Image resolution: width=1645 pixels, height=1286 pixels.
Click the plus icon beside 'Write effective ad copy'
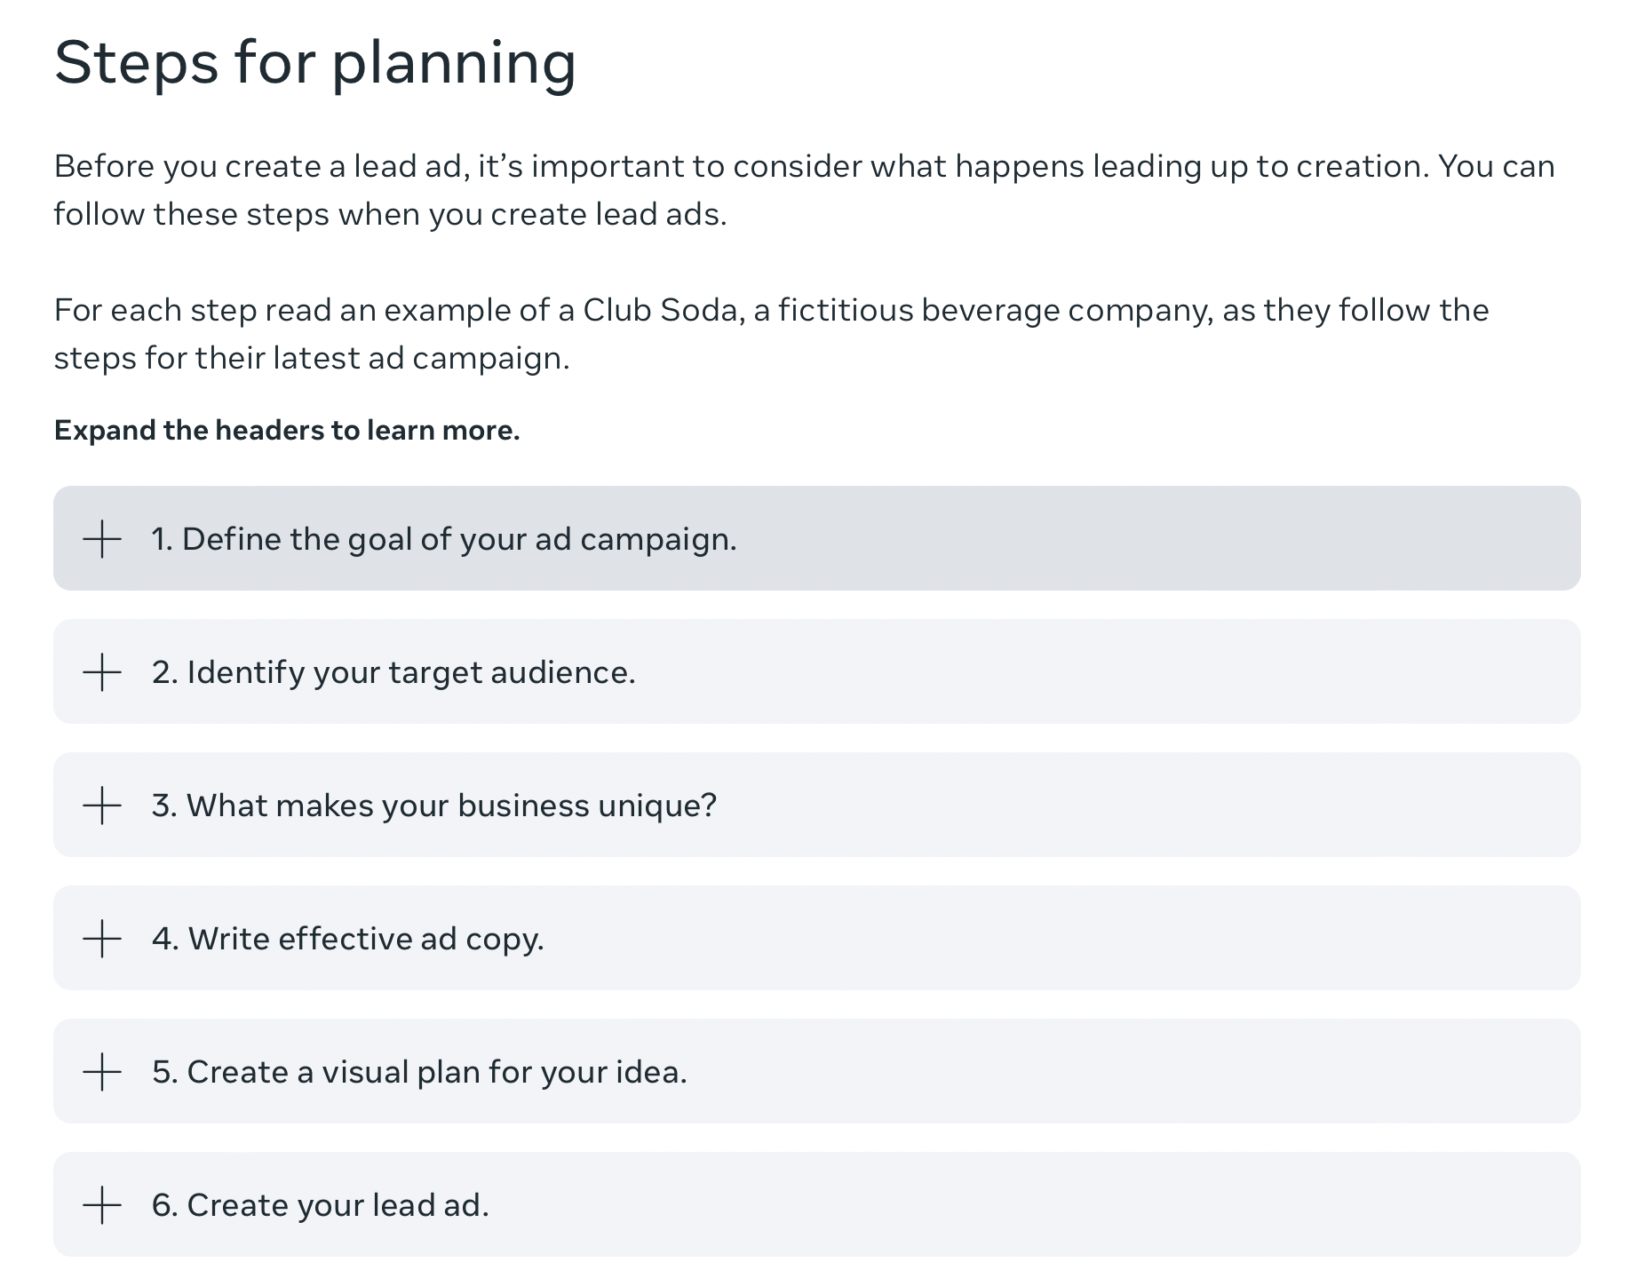102,939
